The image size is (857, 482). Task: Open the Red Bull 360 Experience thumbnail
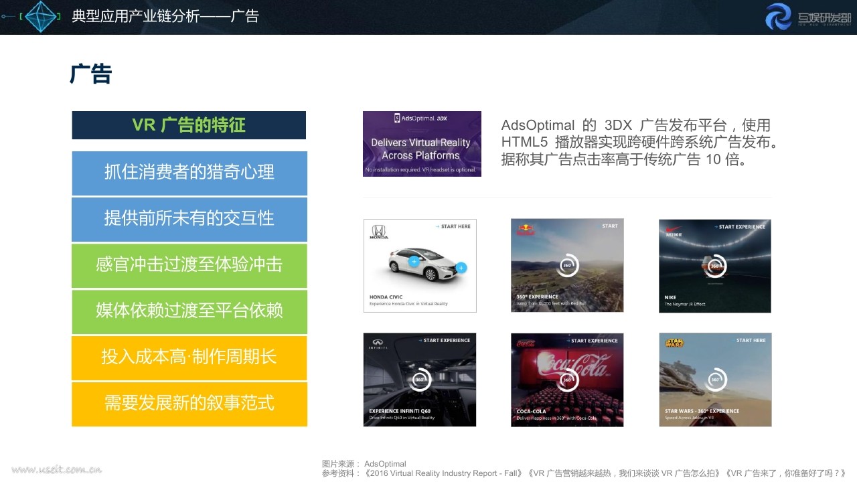click(567, 266)
